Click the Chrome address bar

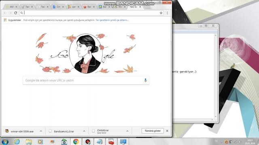pos(91,13)
